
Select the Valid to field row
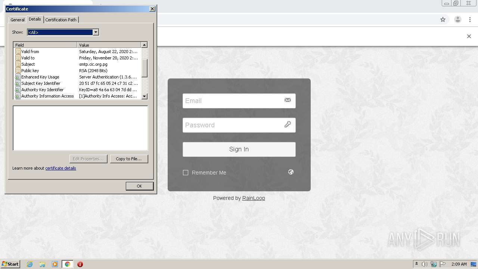pyautogui.click(x=77, y=58)
